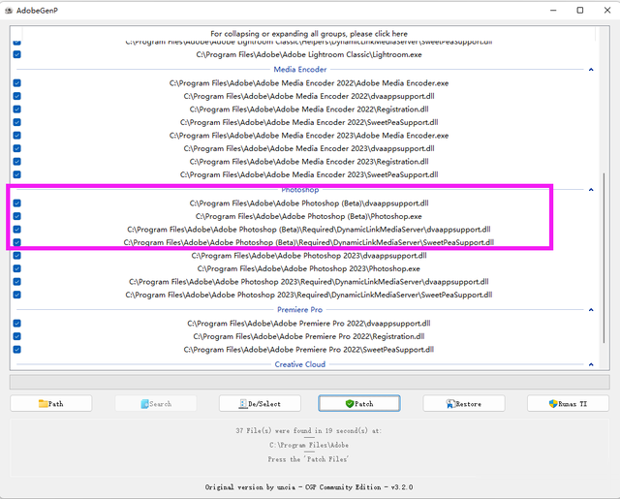Click the De/Select list icon
This screenshot has width=620, height=499.
pos(243,404)
